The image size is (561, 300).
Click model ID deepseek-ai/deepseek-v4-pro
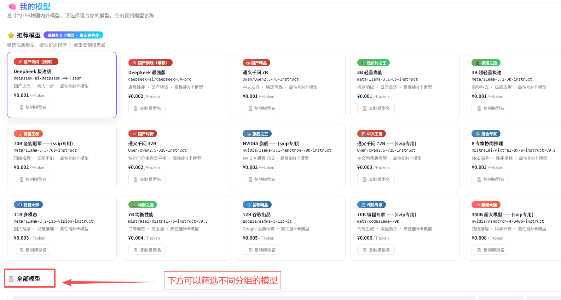[x=160, y=80]
